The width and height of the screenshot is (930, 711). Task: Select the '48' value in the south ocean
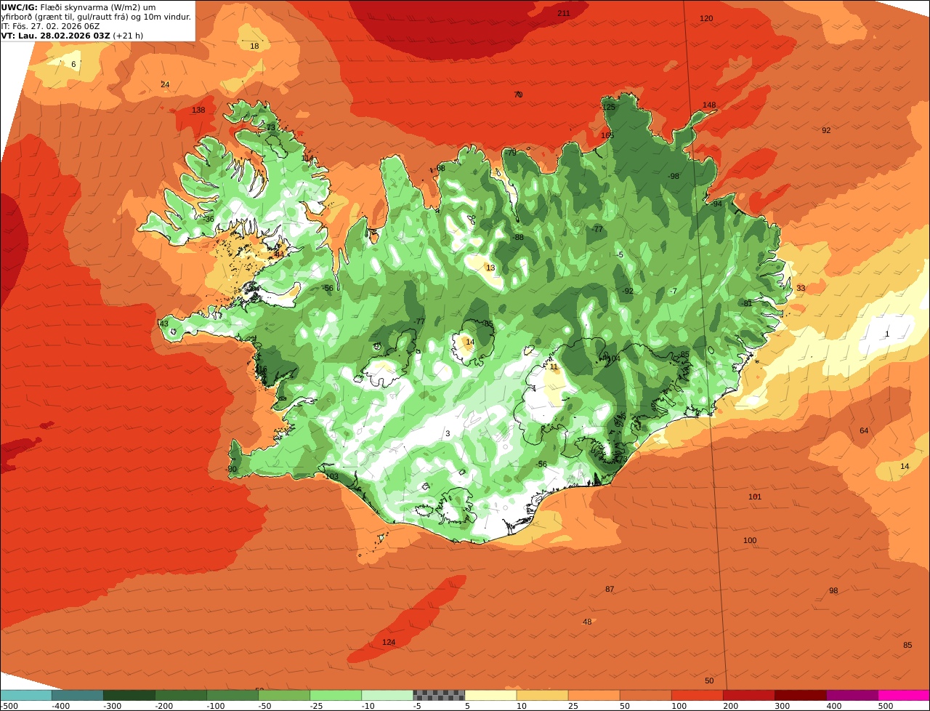(587, 622)
